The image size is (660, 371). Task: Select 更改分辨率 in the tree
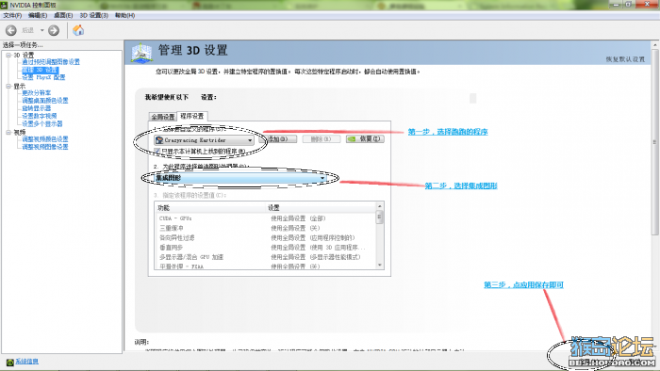coord(37,93)
